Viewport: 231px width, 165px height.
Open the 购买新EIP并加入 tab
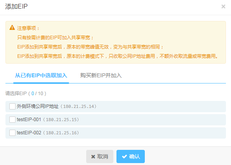[101, 76]
